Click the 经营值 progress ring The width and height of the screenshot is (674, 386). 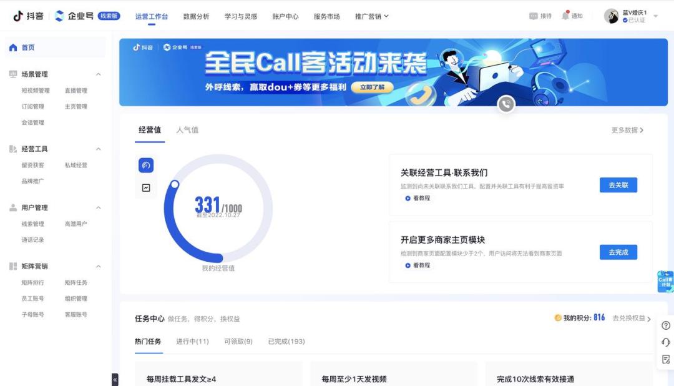tap(217, 209)
